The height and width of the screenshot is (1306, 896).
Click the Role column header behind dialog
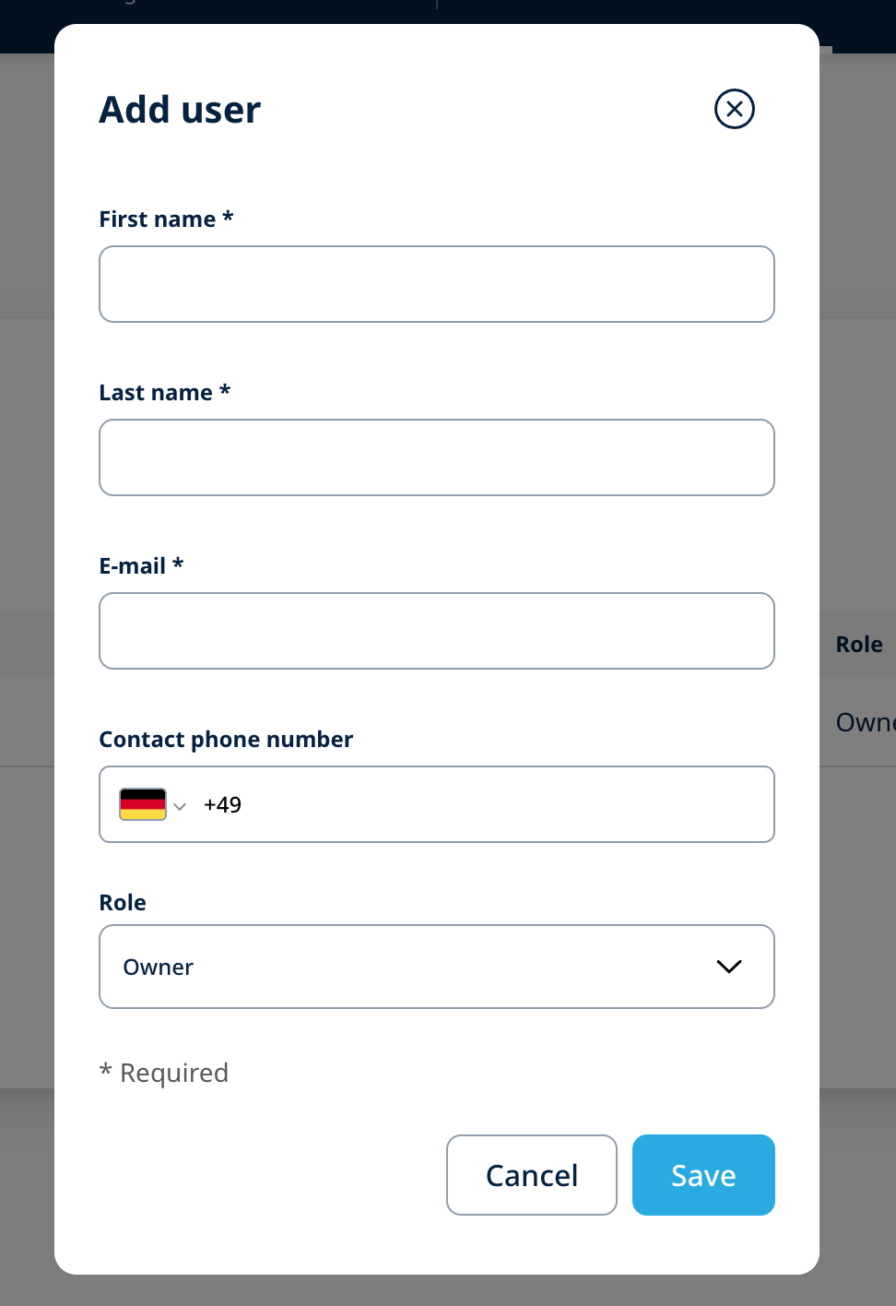(x=858, y=645)
